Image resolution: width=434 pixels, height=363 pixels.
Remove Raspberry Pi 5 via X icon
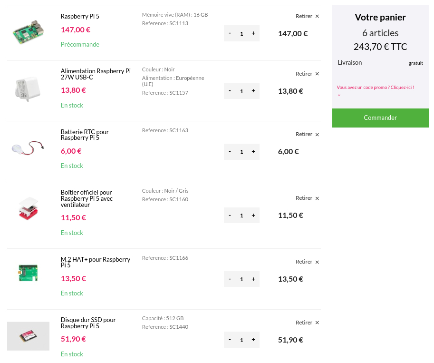point(317,16)
